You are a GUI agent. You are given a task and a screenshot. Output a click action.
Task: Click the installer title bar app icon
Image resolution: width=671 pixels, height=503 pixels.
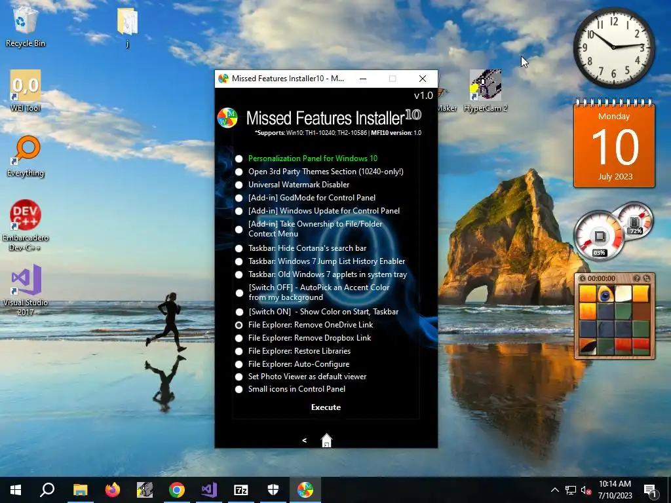pos(223,79)
